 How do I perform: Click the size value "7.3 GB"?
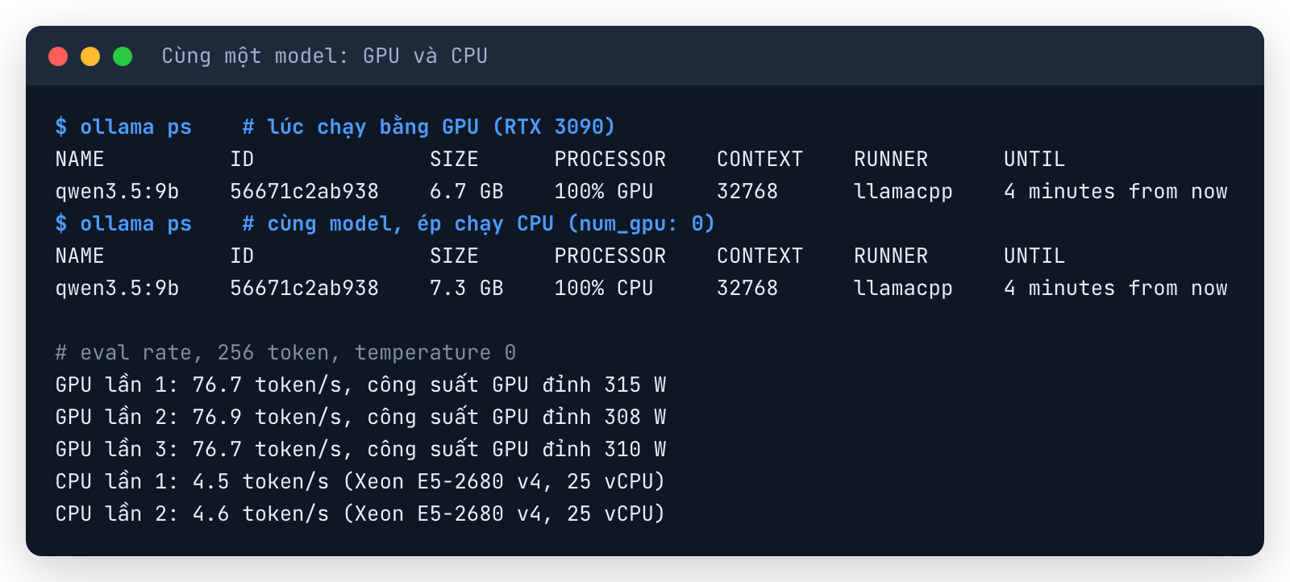tap(467, 288)
